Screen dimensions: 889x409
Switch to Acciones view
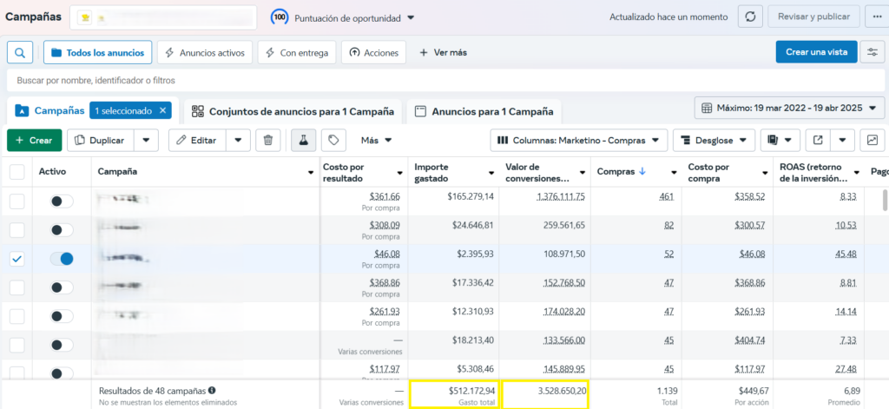point(373,53)
